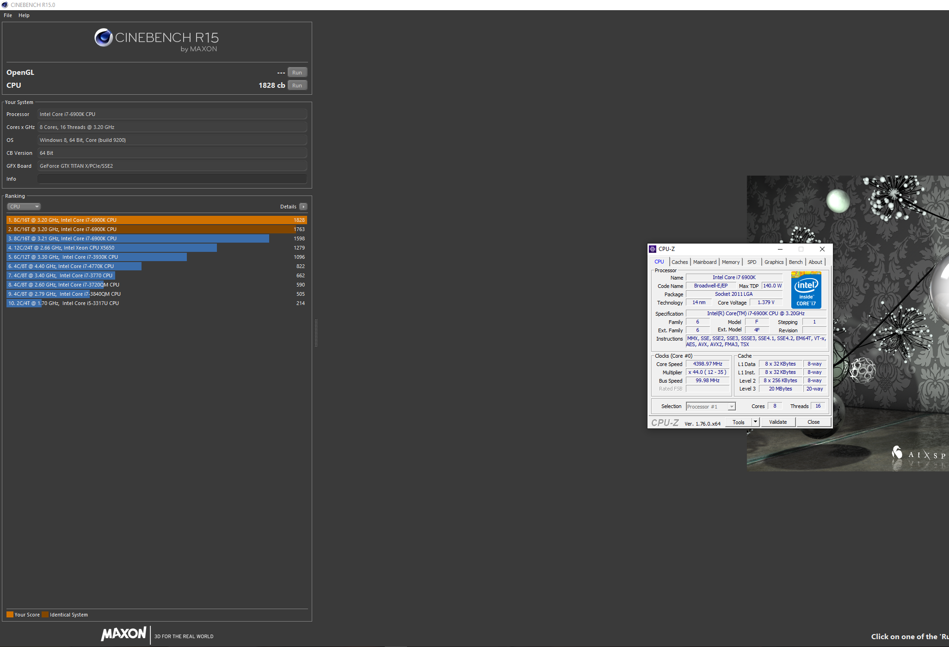The image size is (949, 647).
Task: Select the Core i7-3720QM ranking row
Action: coord(157,285)
